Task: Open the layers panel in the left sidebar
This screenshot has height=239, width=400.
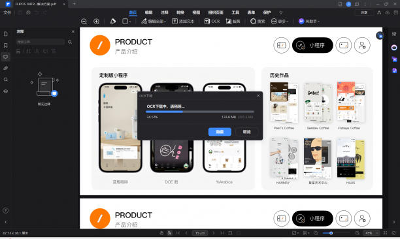Action: point(6,91)
